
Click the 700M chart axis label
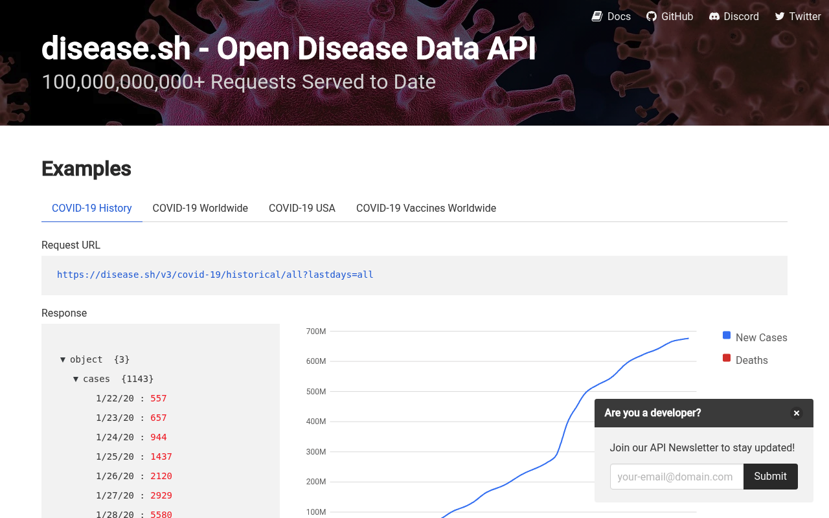(316, 332)
